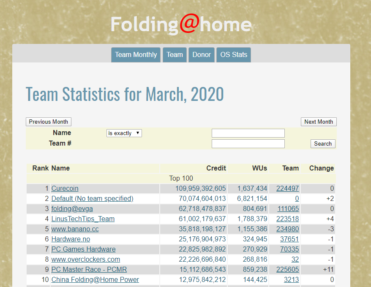The height and width of the screenshot is (287, 371).
Task: Open the Team Monthly tab
Action: point(136,55)
